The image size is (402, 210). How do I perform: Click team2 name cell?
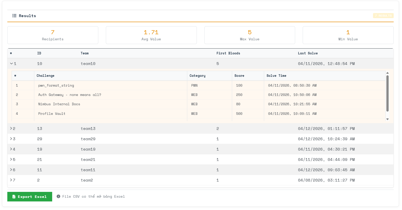(87, 180)
